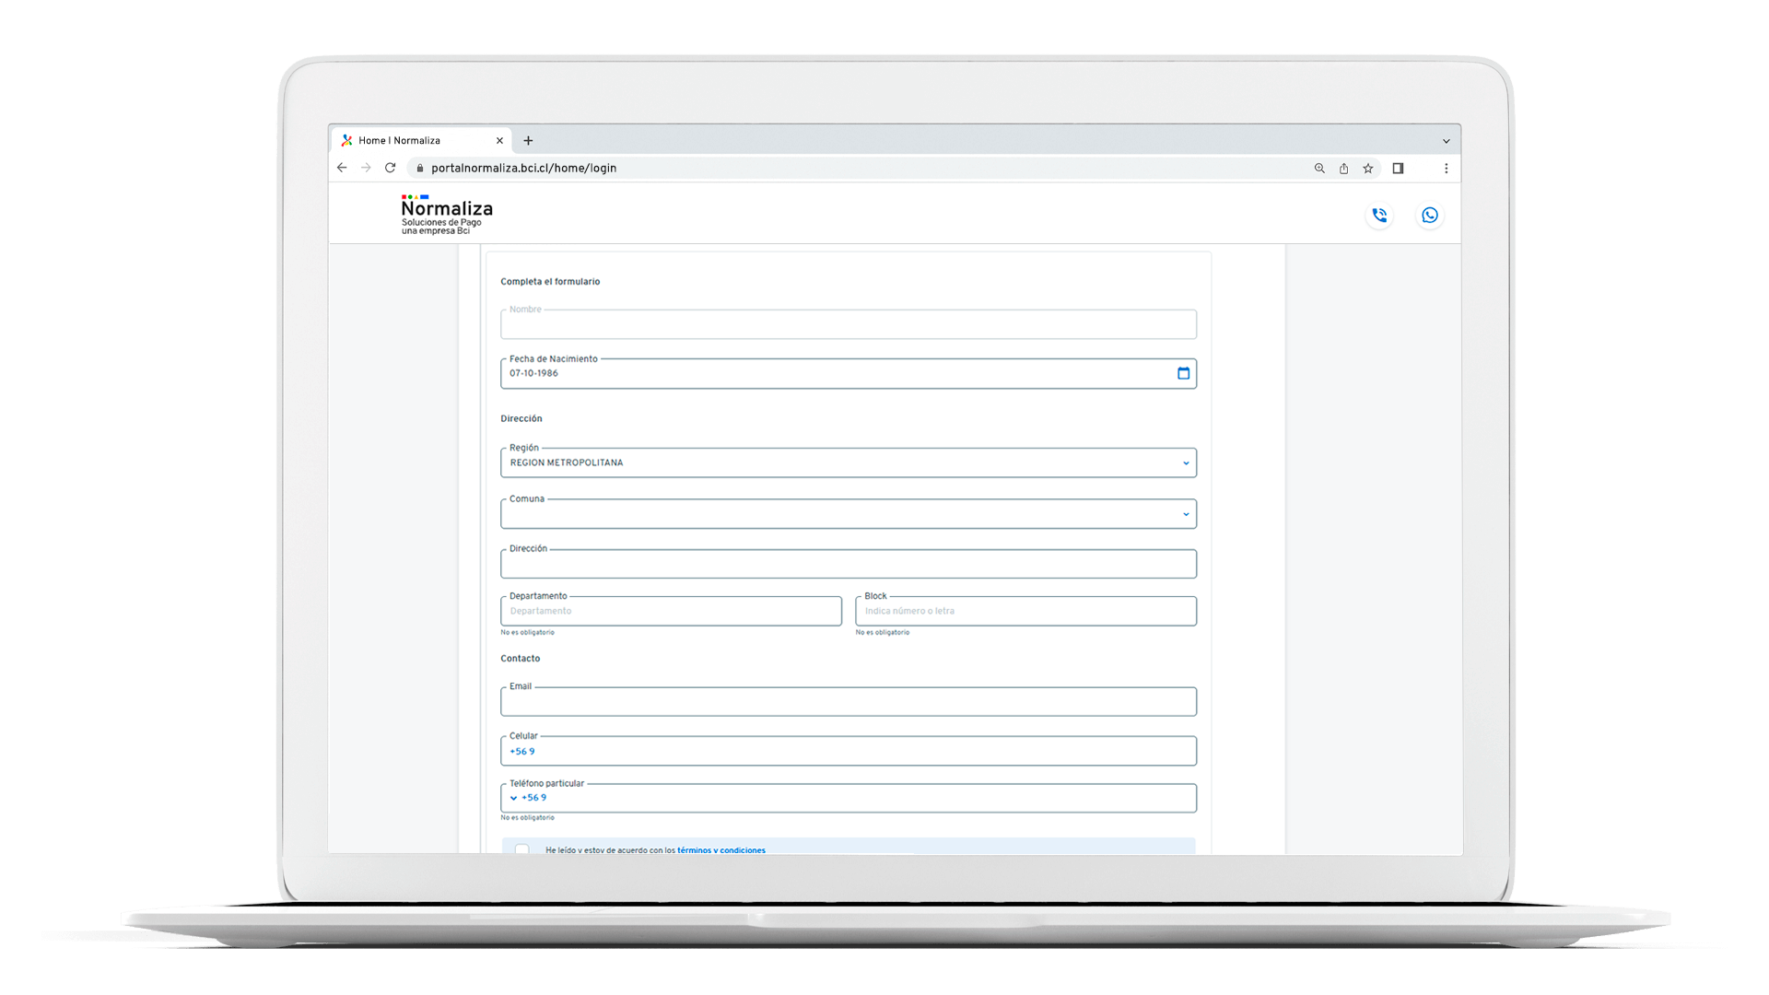The width and height of the screenshot is (1769, 995).
Task: Click the phone call icon in header
Action: tap(1379, 216)
